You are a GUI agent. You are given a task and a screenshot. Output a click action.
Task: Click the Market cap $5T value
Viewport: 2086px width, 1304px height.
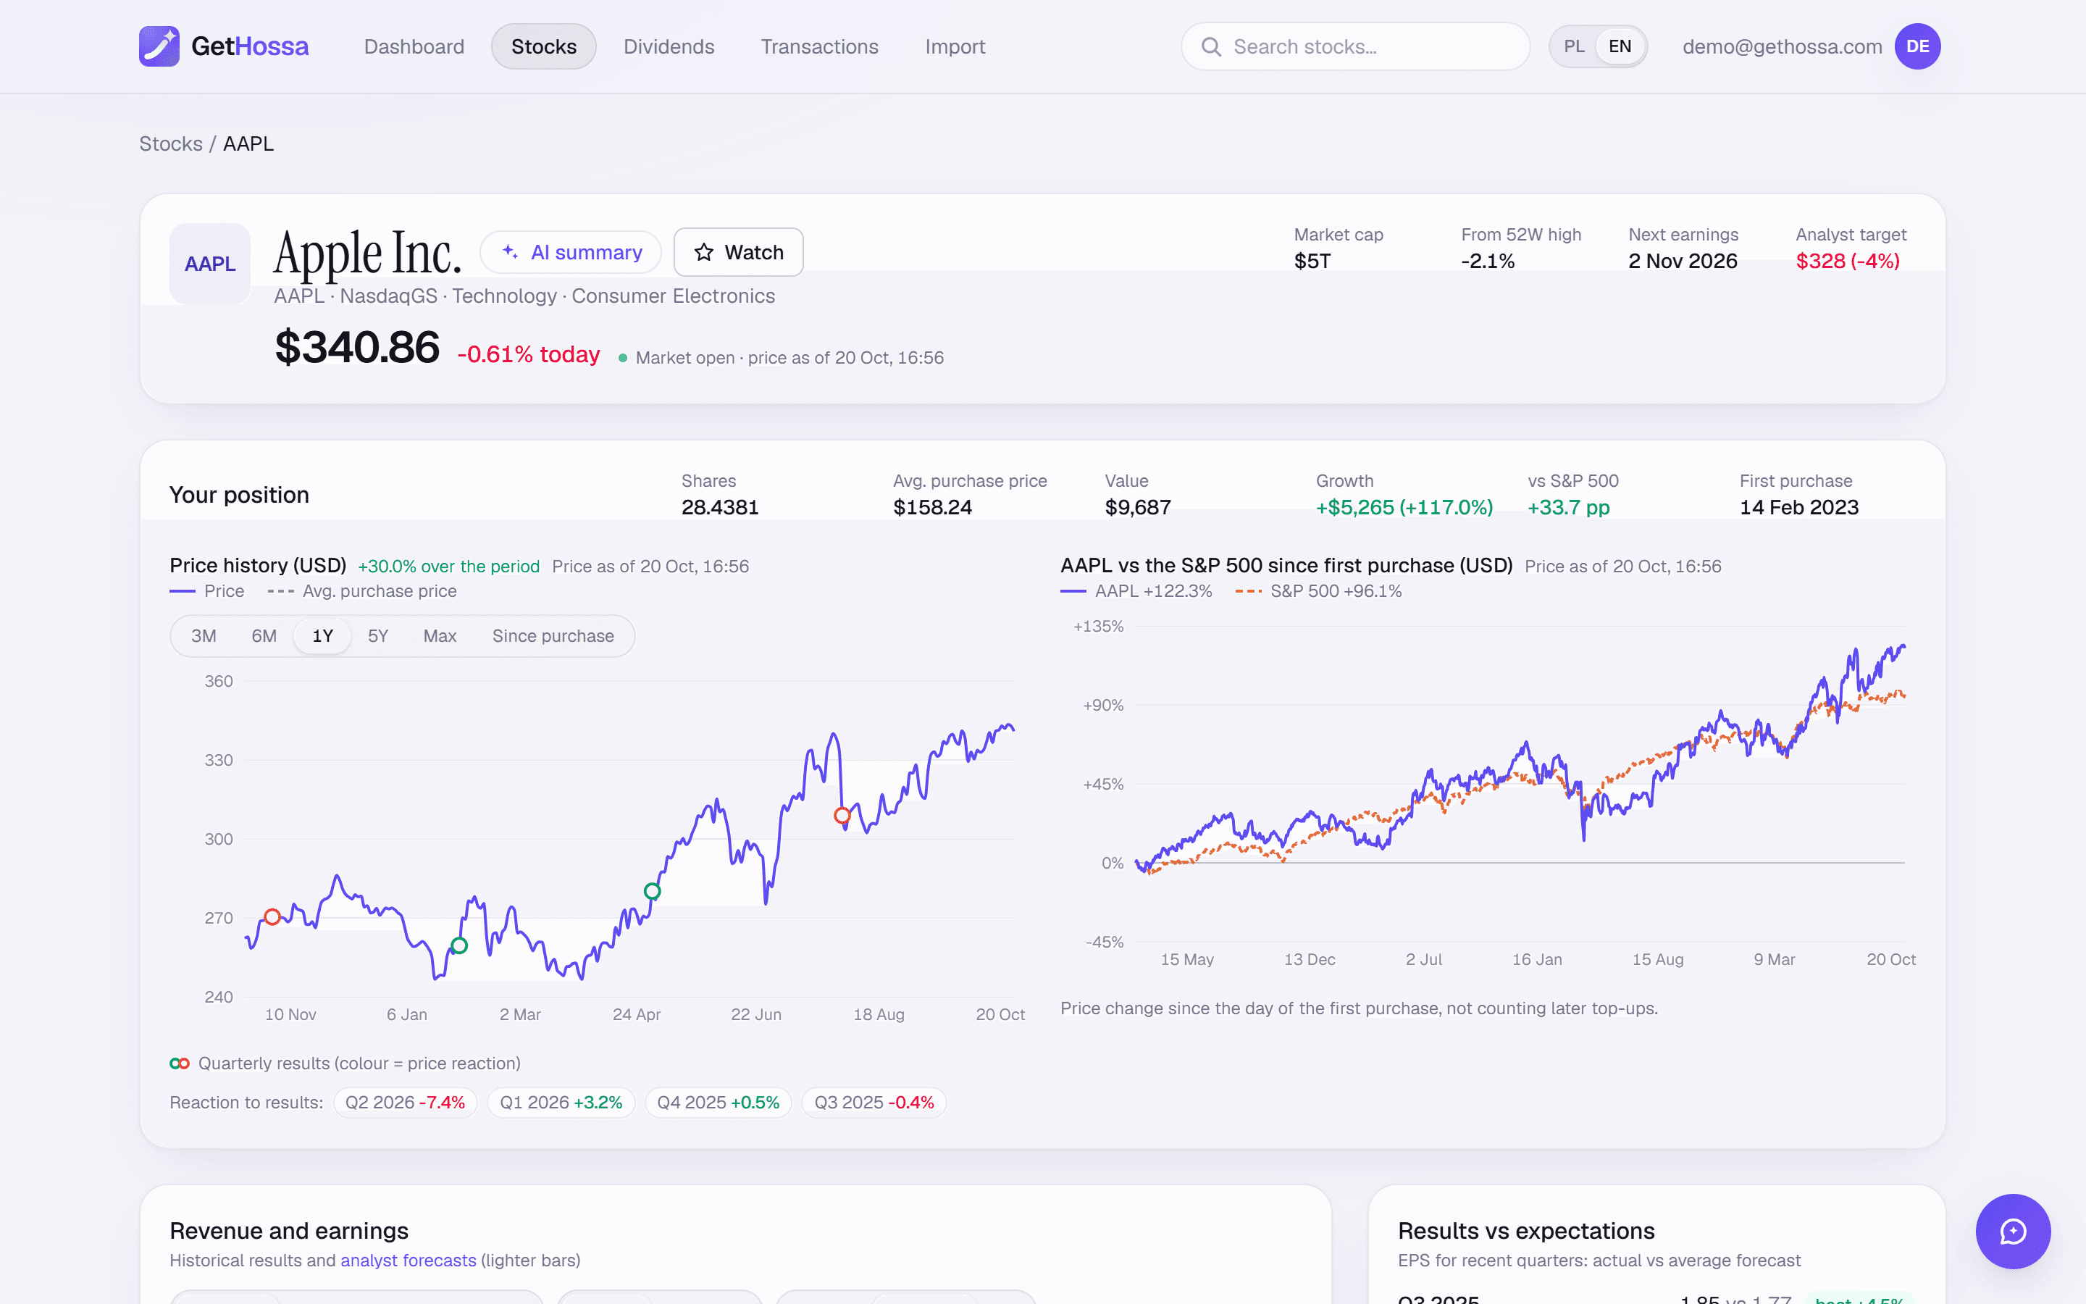pos(1312,262)
